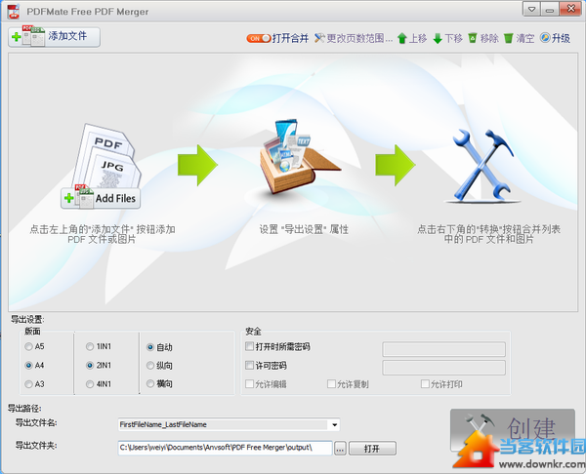Open the title bar dropdown menu button
Image resolution: width=586 pixels, height=474 pixels.
click(x=531, y=10)
